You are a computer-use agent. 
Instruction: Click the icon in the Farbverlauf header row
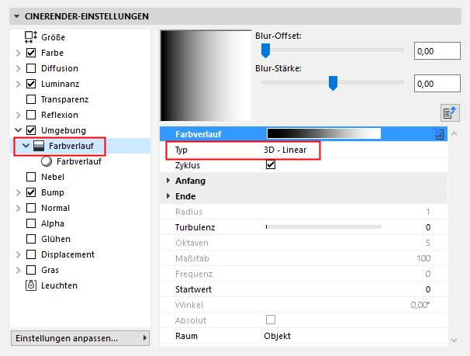click(439, 134)
